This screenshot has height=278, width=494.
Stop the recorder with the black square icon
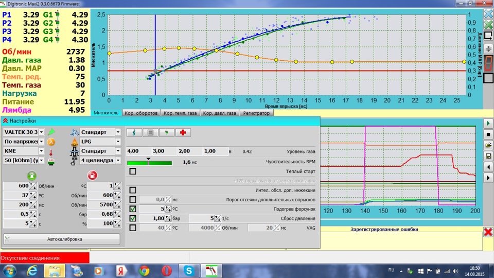coord(488,134)
